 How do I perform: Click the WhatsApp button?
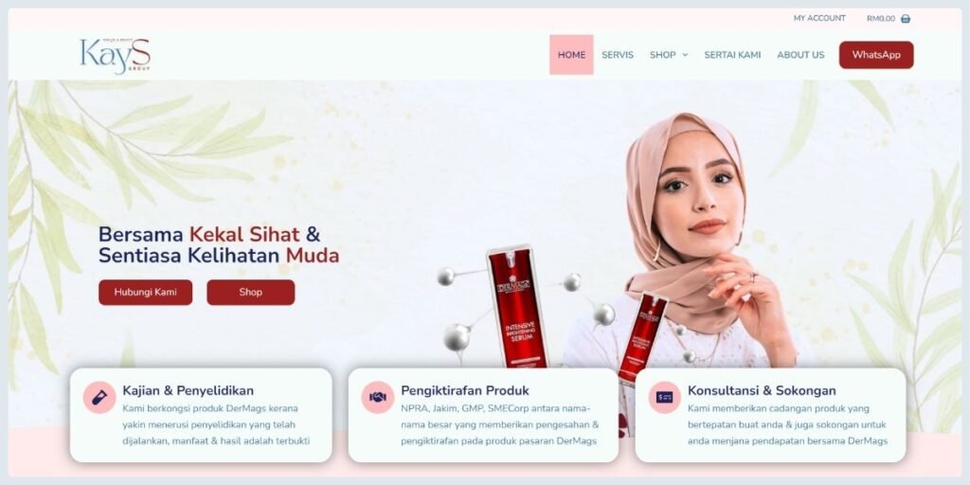tap(876, 55)
